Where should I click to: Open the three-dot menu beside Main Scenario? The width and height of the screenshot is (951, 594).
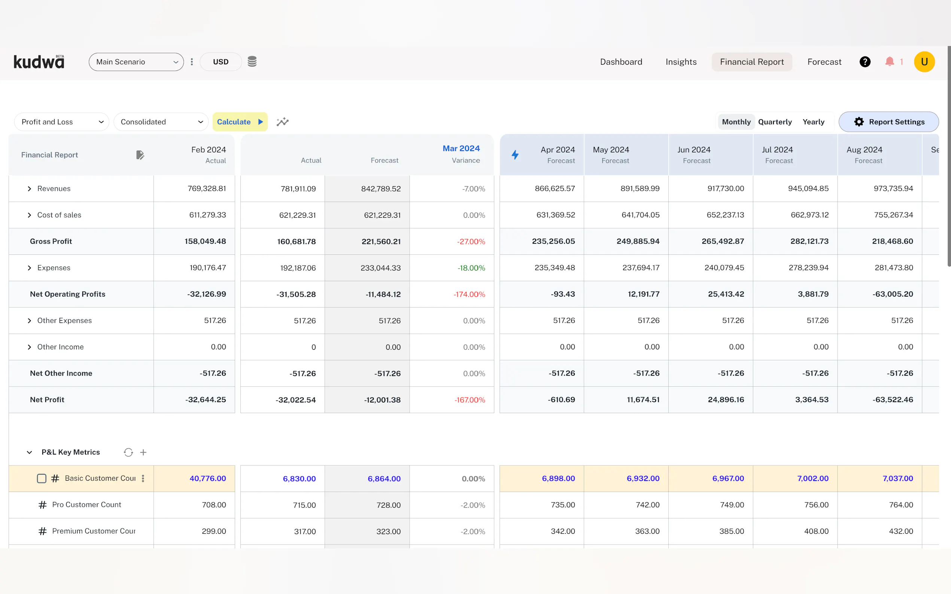pos(192,62)
